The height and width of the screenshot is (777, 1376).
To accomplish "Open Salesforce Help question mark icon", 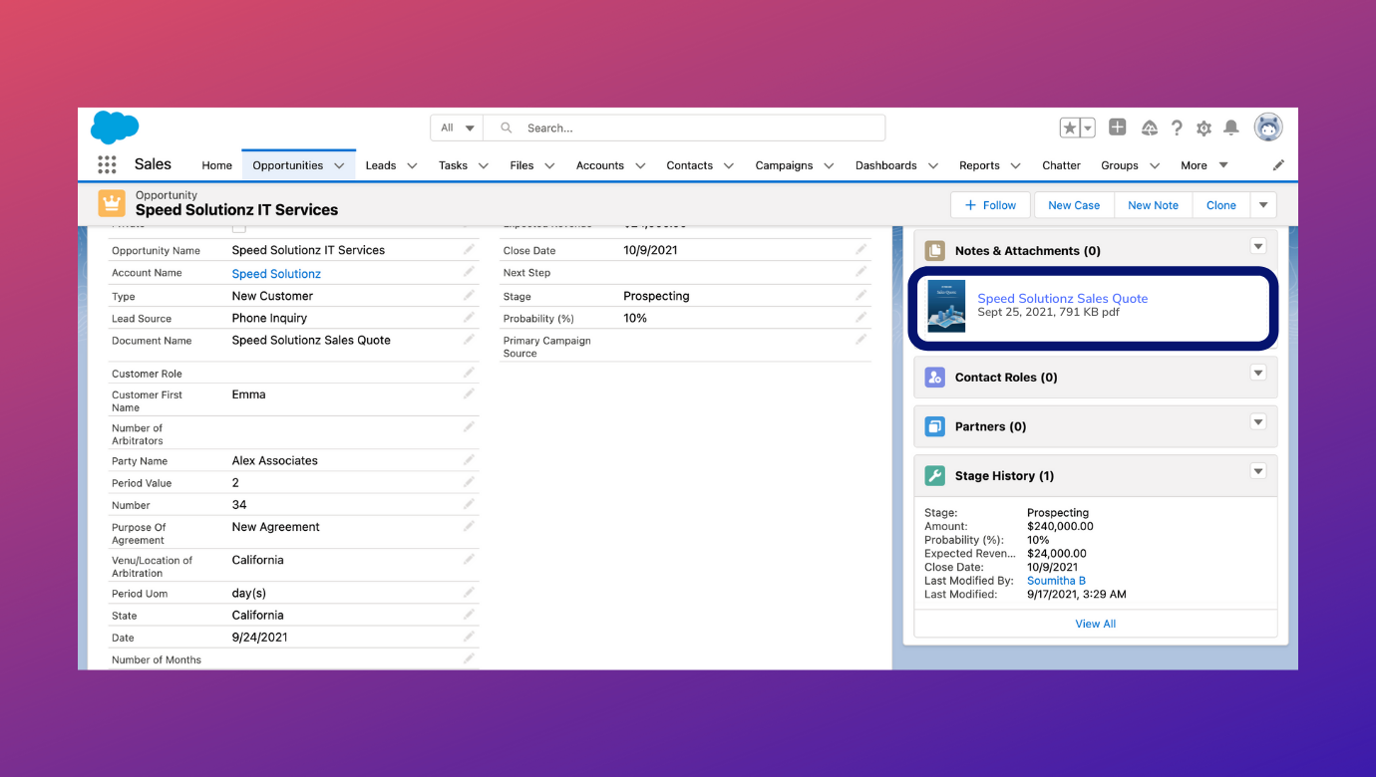I will (1177, 128).
